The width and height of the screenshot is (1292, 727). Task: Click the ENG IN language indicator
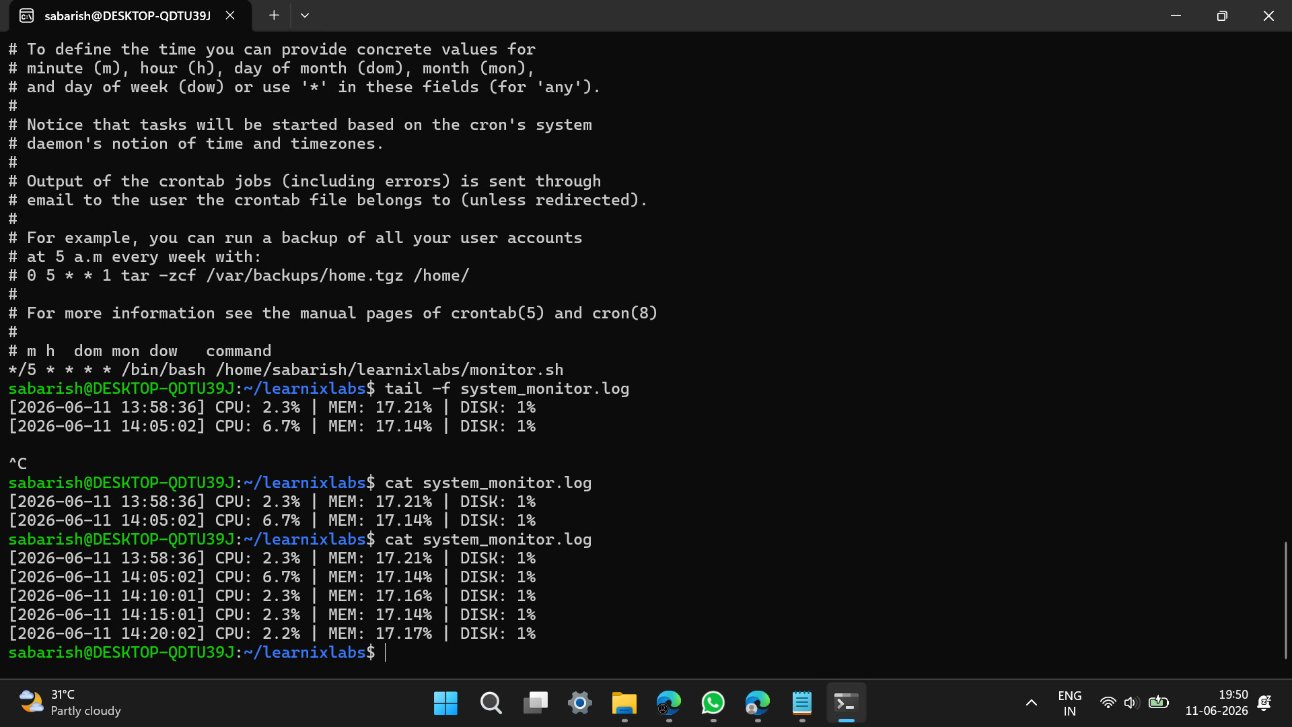pos(1070,703)
